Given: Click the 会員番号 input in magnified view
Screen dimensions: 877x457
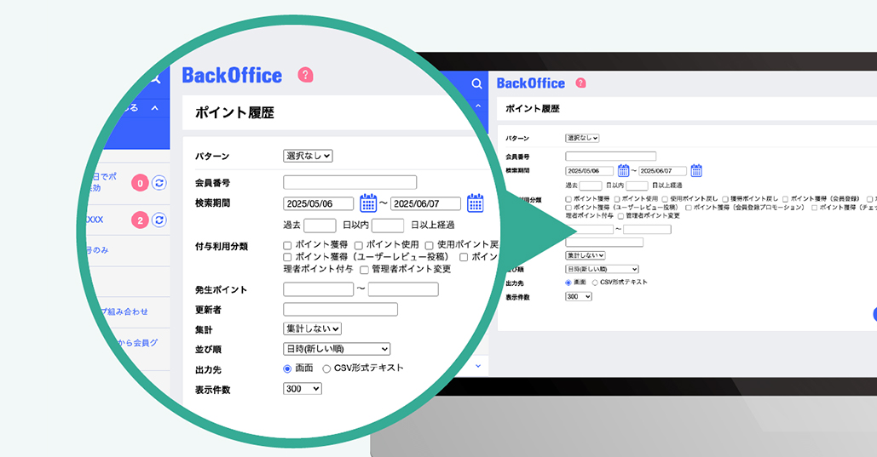Looking at the screenshot, I should pos(349,182).
